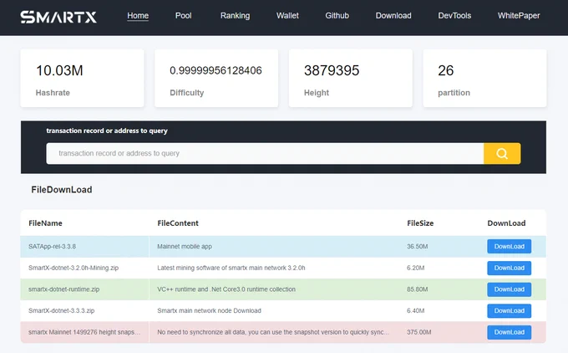
Task: Click the 'transaction record or address to query' label
Action: (x=107, y=130)
